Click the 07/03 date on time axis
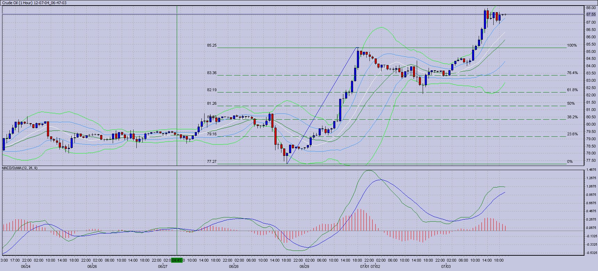Screen dimensions: 598x271 tap(446, 267)
